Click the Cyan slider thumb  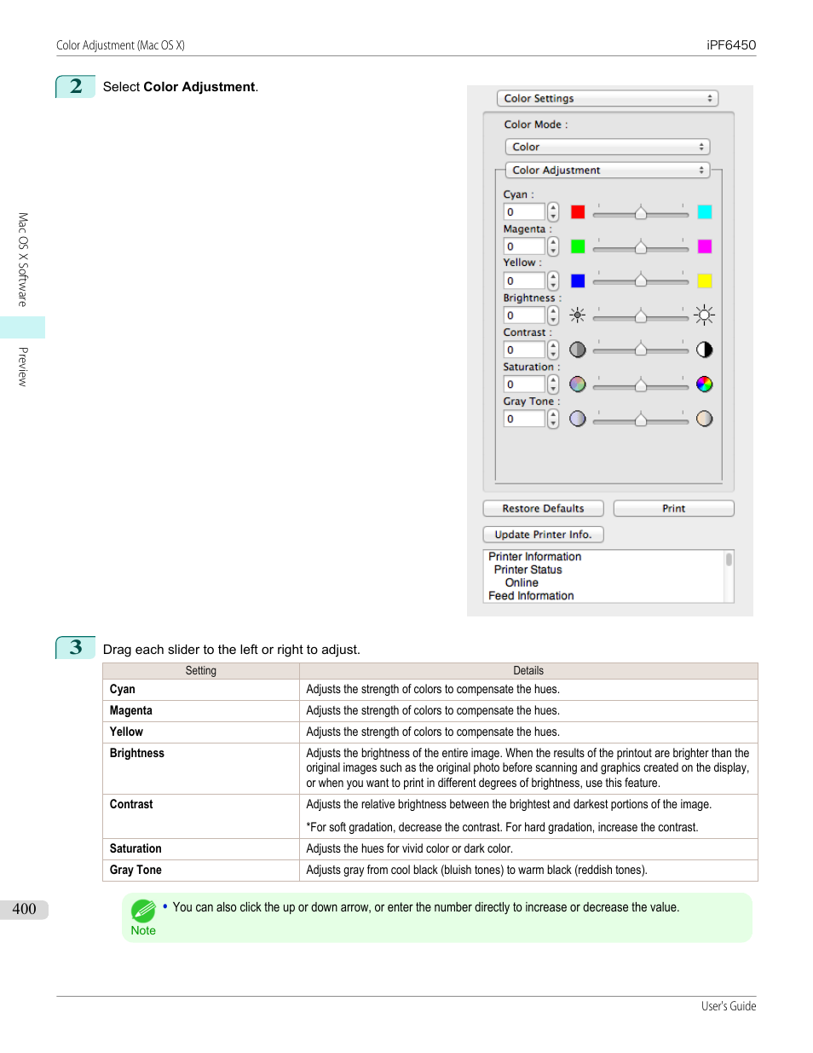click(x=641, y=213)
